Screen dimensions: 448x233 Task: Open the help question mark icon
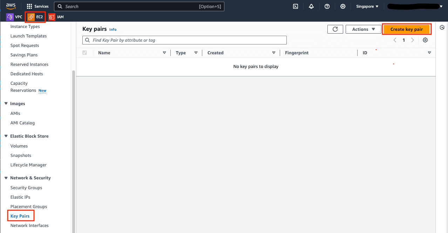[327, 6]
